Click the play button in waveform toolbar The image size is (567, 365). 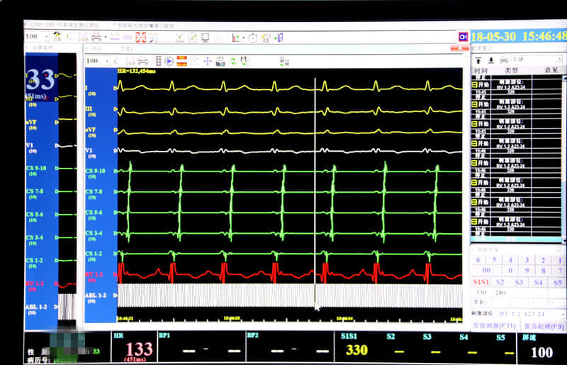(169, 62)
